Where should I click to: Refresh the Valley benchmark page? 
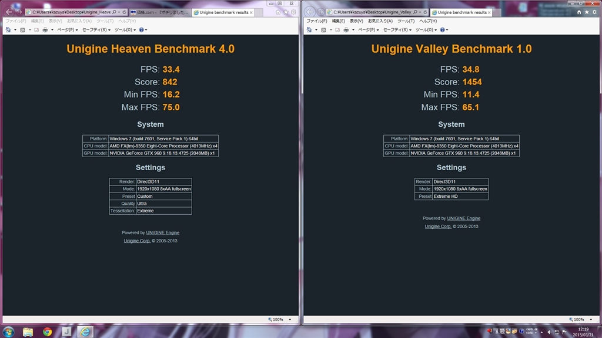425,12
